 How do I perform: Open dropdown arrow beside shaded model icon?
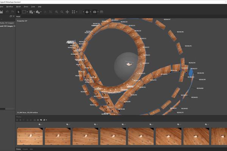90,12
